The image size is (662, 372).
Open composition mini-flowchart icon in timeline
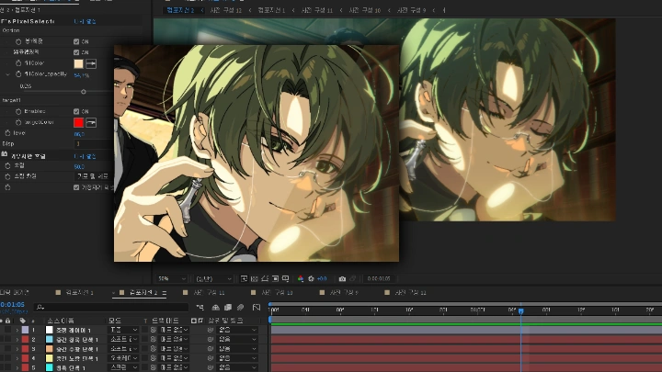200,307
